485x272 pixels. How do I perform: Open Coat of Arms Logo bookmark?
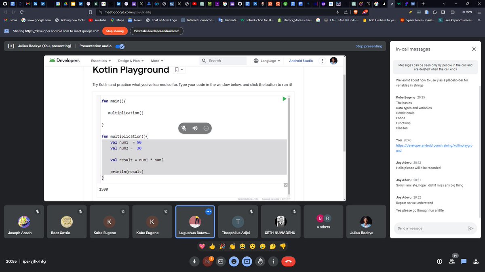(161, 20)
